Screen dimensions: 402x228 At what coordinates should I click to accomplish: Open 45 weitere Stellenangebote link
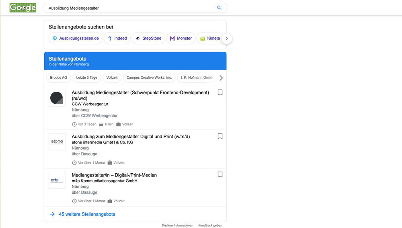(x=87, y=214)
